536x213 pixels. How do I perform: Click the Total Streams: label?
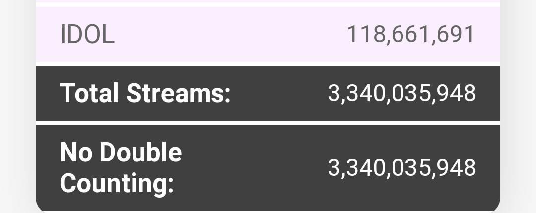point(145,93)
